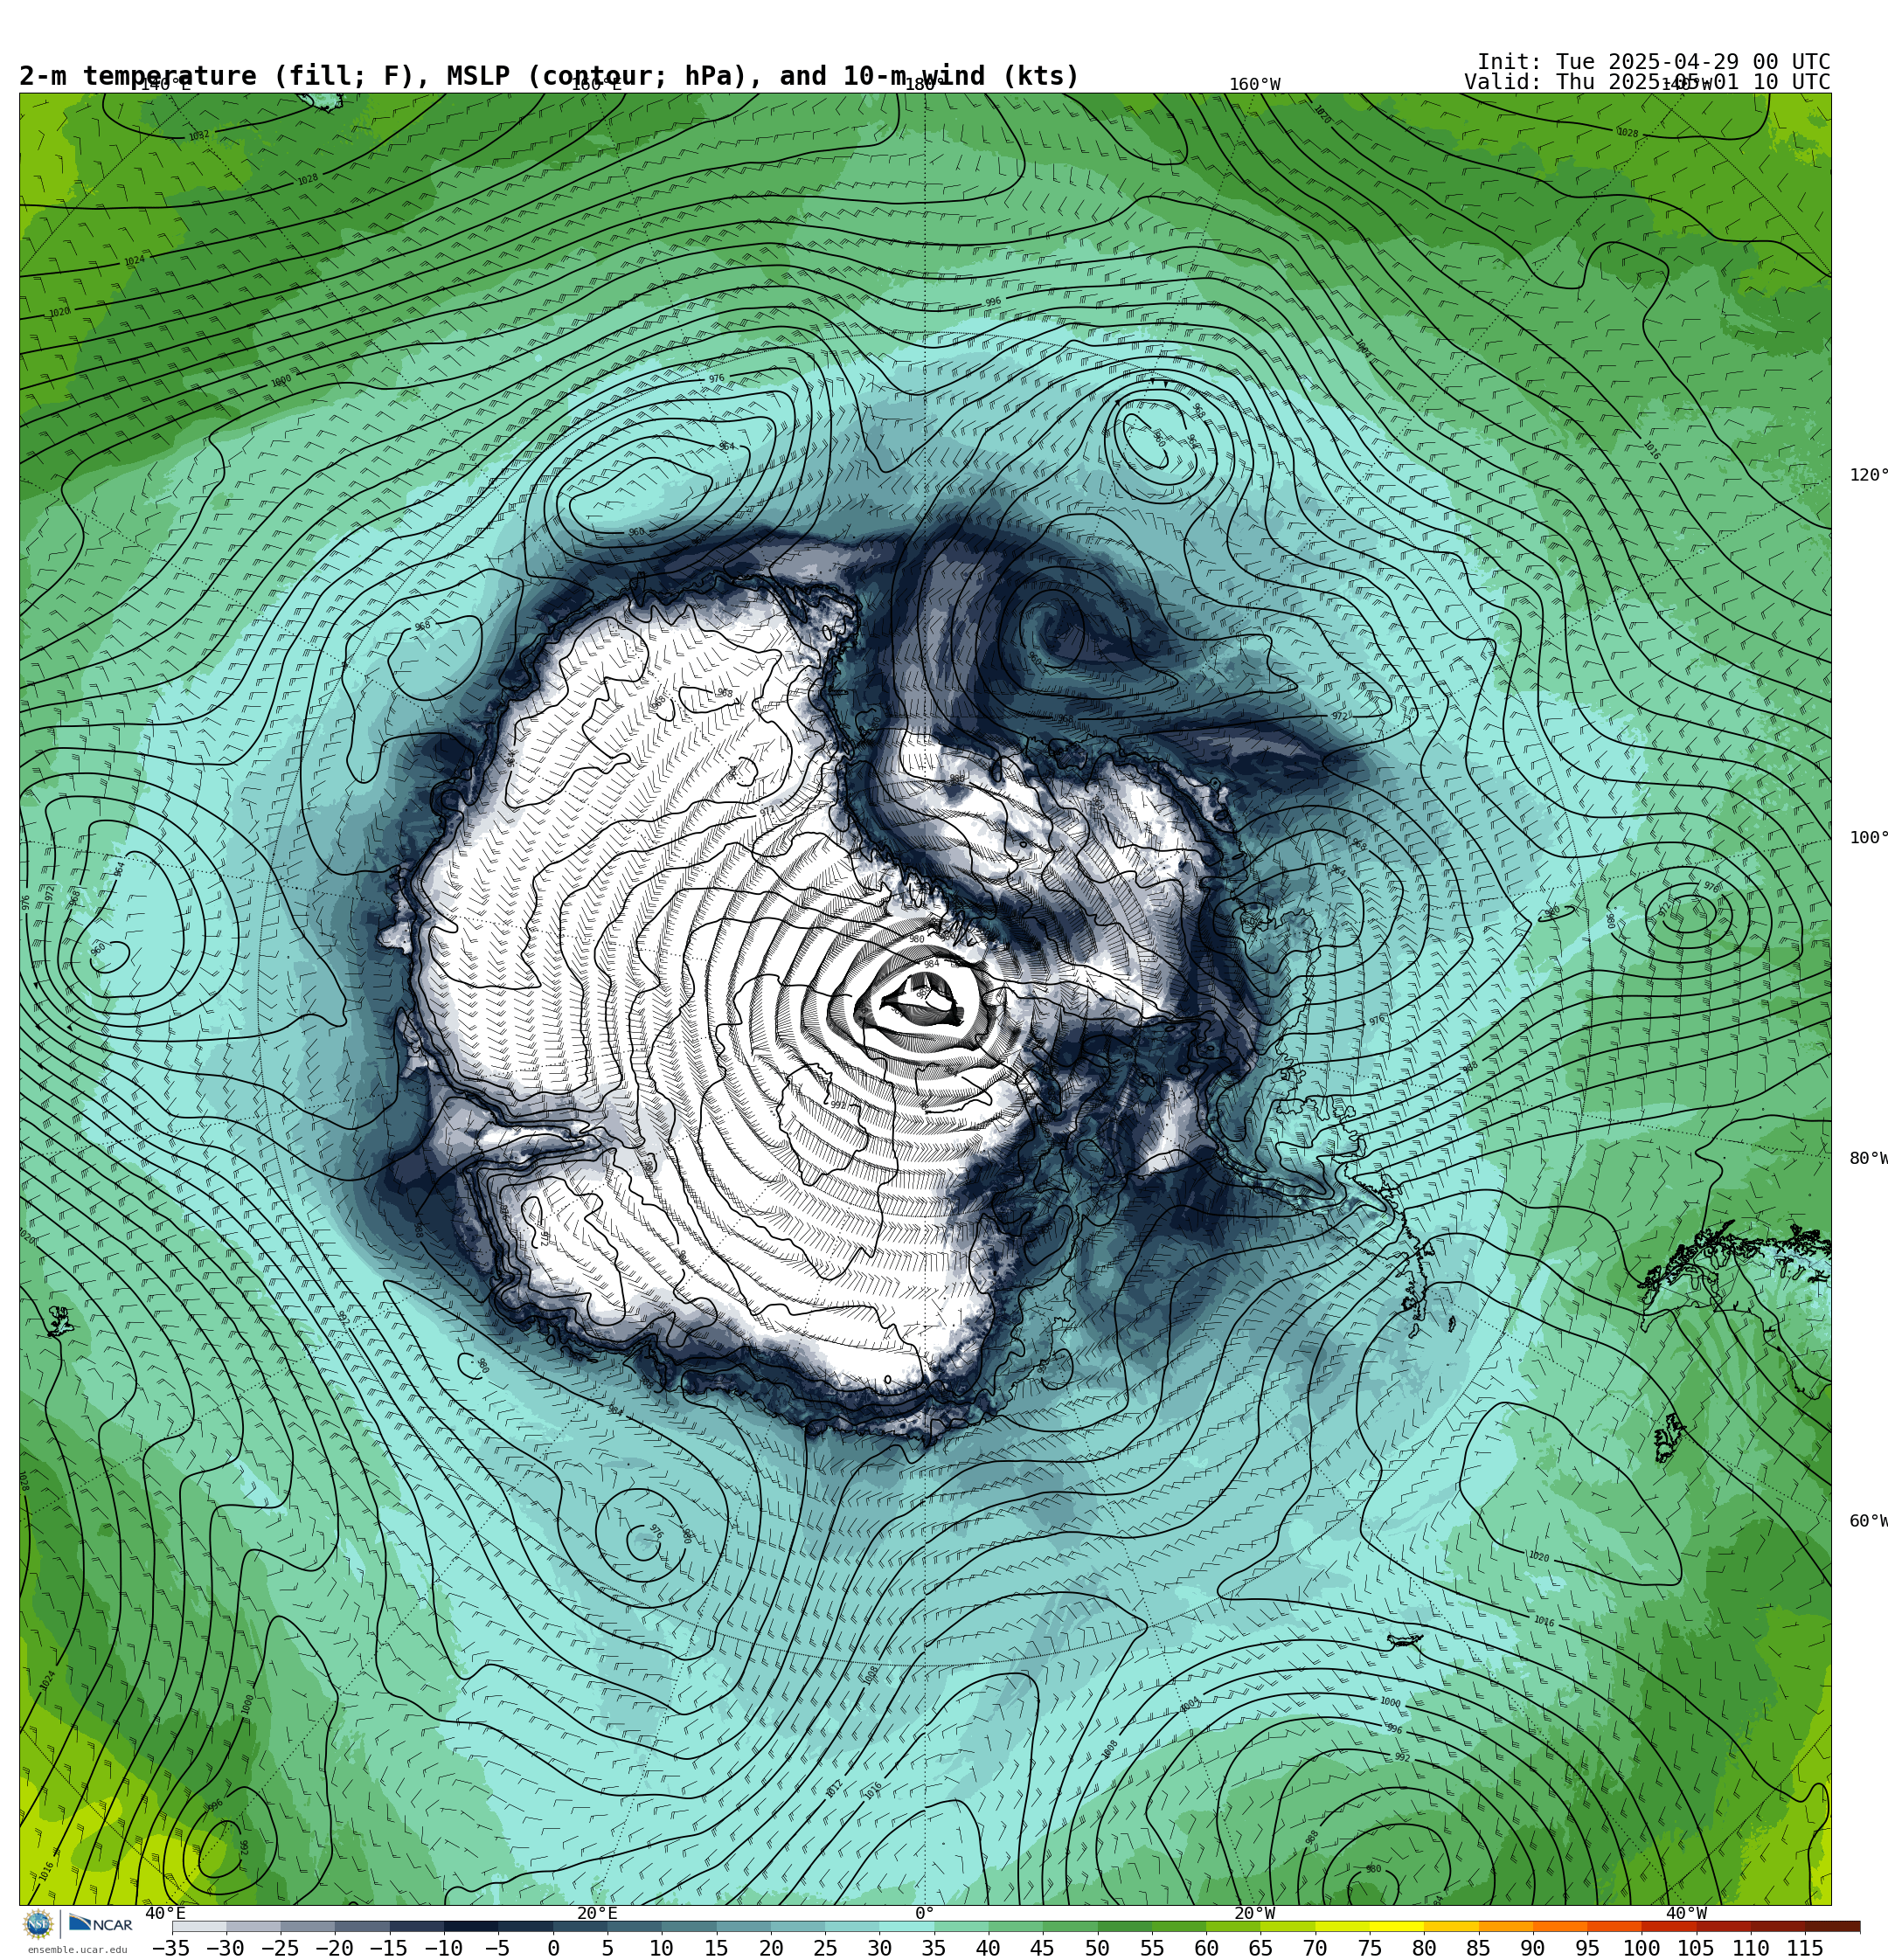
Task: Pick the pale cyan 30 to 35 swatch
Action: click(x=906, y=1926)
